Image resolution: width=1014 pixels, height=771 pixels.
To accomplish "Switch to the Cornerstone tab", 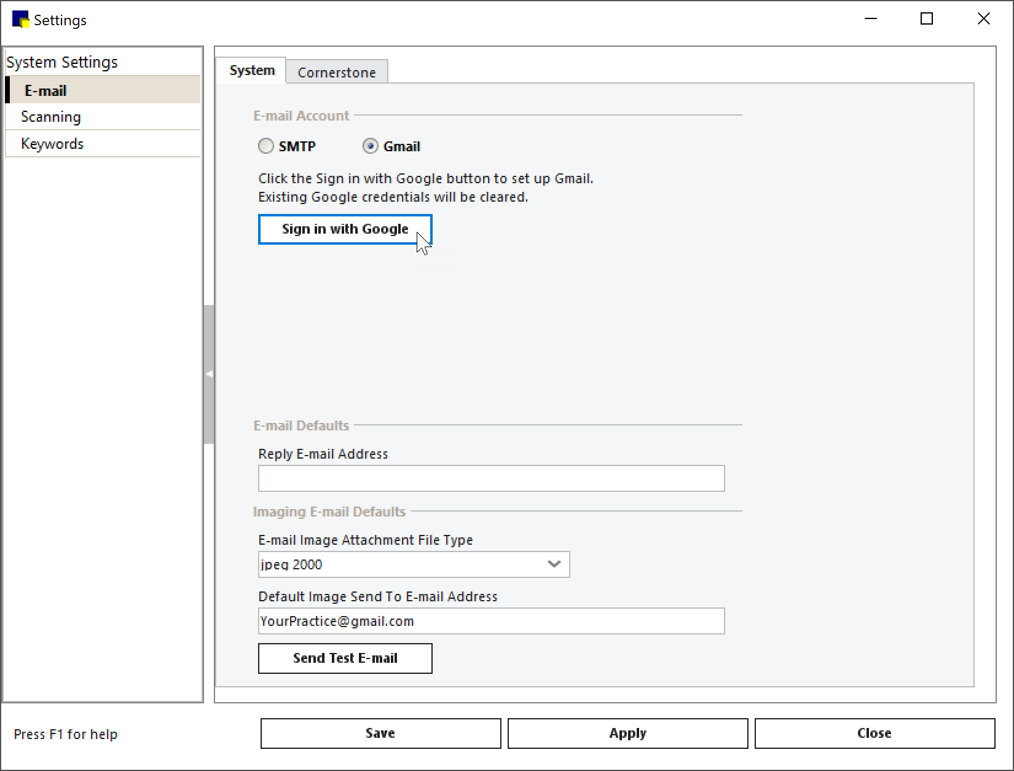I will coord(337,72).
